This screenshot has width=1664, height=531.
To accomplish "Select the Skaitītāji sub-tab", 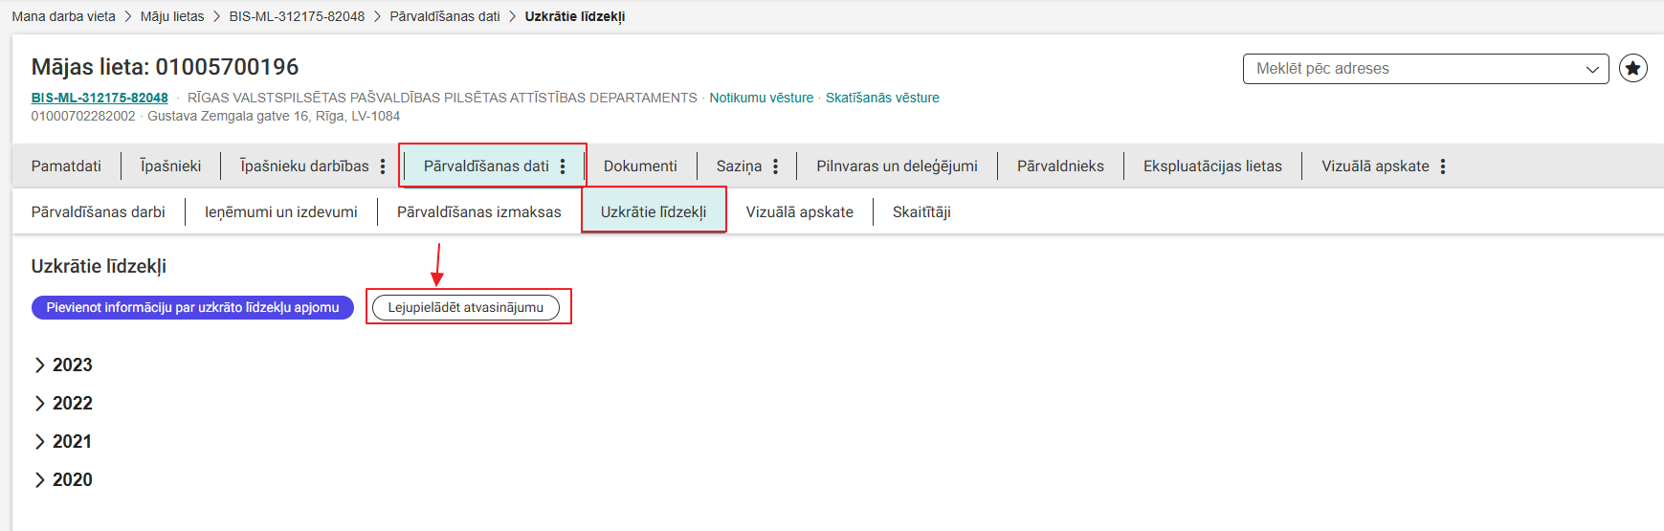I will pyautogui.click(x=921, y=212).
